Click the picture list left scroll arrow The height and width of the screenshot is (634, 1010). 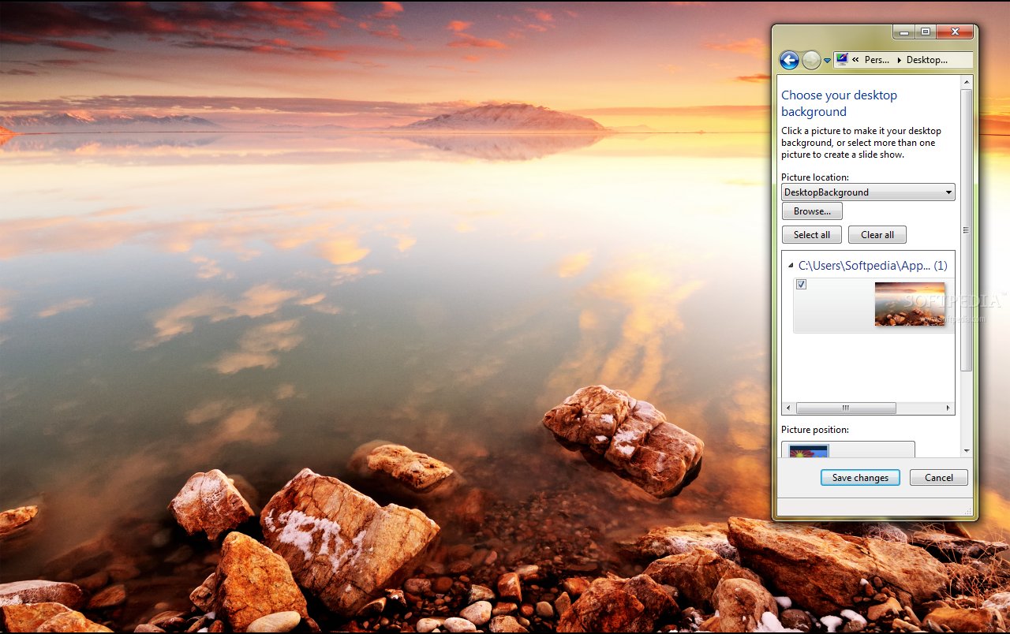click(788, 408)
